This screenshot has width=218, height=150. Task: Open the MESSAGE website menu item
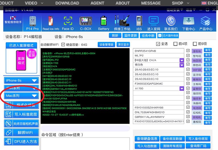151,3
